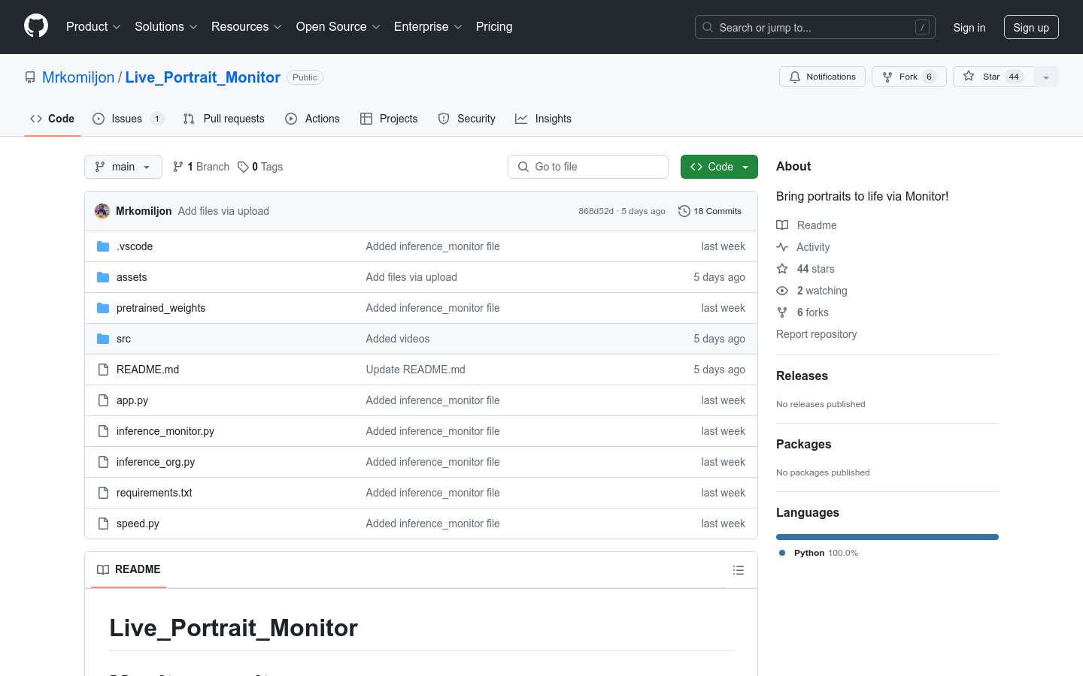The image size is (1083, 676).
Task: Expand the Product menu
Action: 93,26
